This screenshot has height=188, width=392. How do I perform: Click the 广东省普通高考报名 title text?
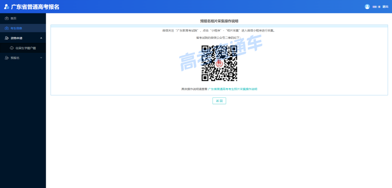click(35, 7)
